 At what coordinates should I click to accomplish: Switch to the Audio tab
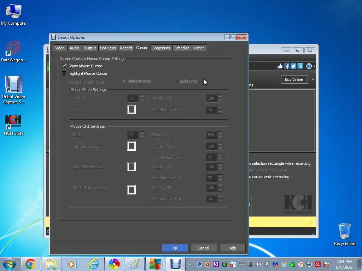[74, 48]
